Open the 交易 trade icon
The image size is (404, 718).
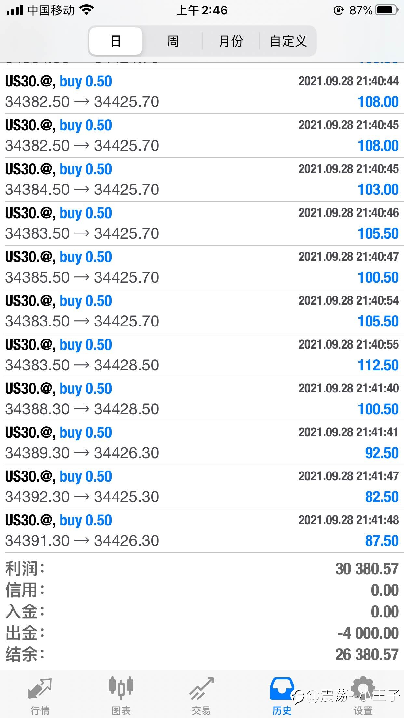click(x=202, y=688)
